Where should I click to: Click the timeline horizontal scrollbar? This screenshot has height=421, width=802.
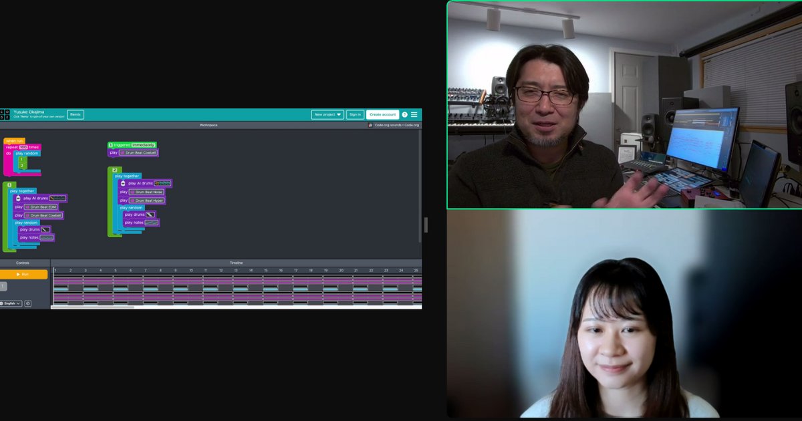(x=93, y=307)
